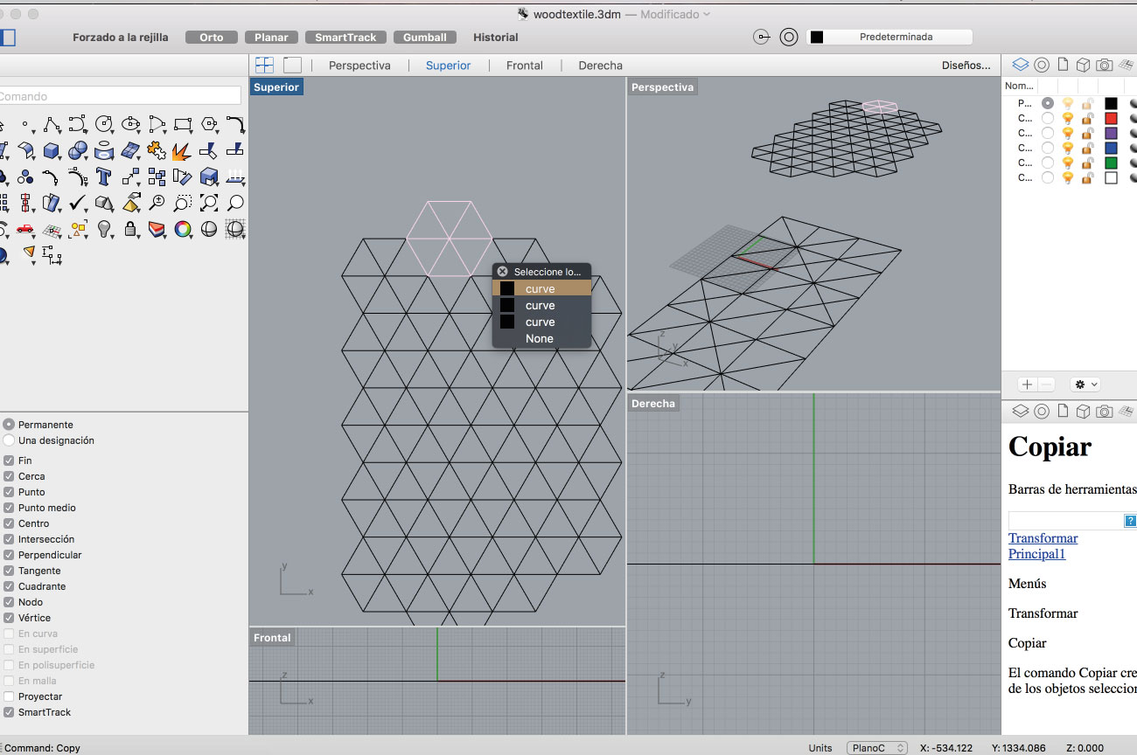Select the Polygon tool

(208, 124)
